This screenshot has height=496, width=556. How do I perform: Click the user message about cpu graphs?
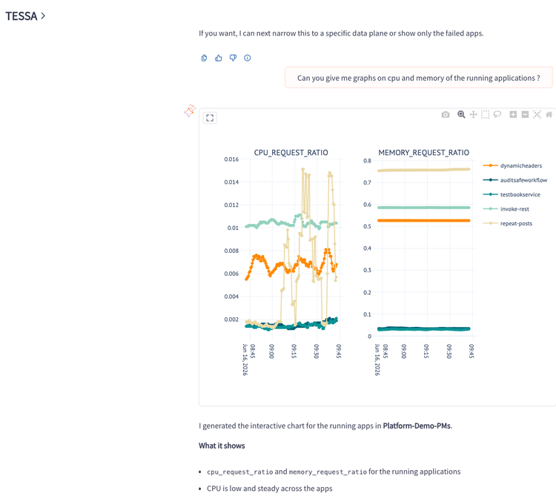(418, 78)
